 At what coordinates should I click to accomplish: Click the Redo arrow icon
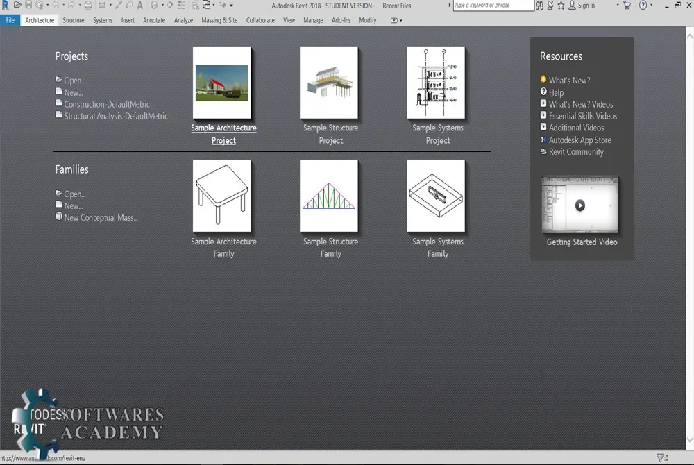71,5
